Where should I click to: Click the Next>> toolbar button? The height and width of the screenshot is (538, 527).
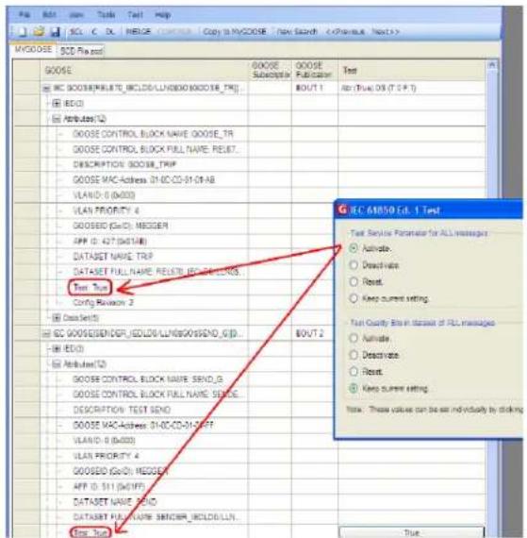[386, 31]
